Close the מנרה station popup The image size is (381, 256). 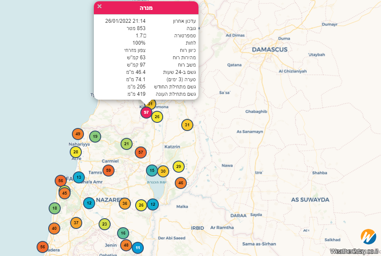click(x=99, y=6)
